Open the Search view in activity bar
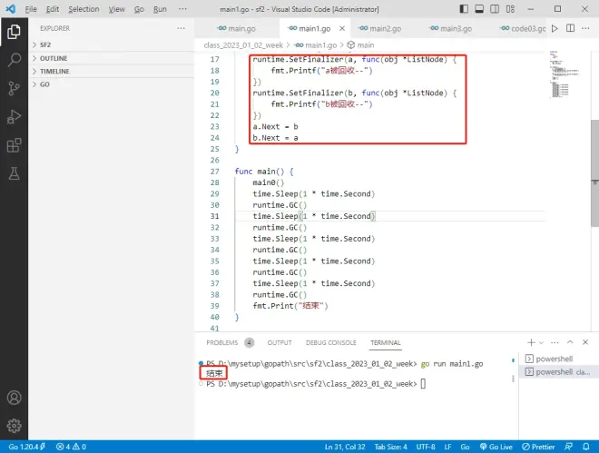Viewport: 599px width, 453px height. pos(14,60)
